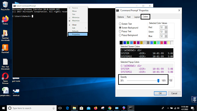
Task: Pick the black color swatch
Action: [x=121, y=43]
